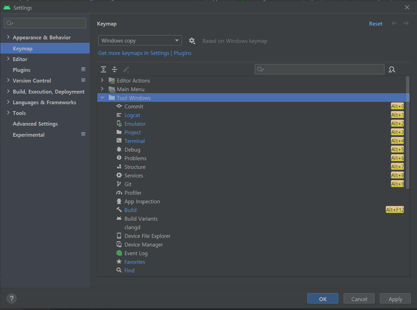The image size is (417, 310).
Task: Open Get more keymaps in Settings link
Action: (x=145, y=53)
